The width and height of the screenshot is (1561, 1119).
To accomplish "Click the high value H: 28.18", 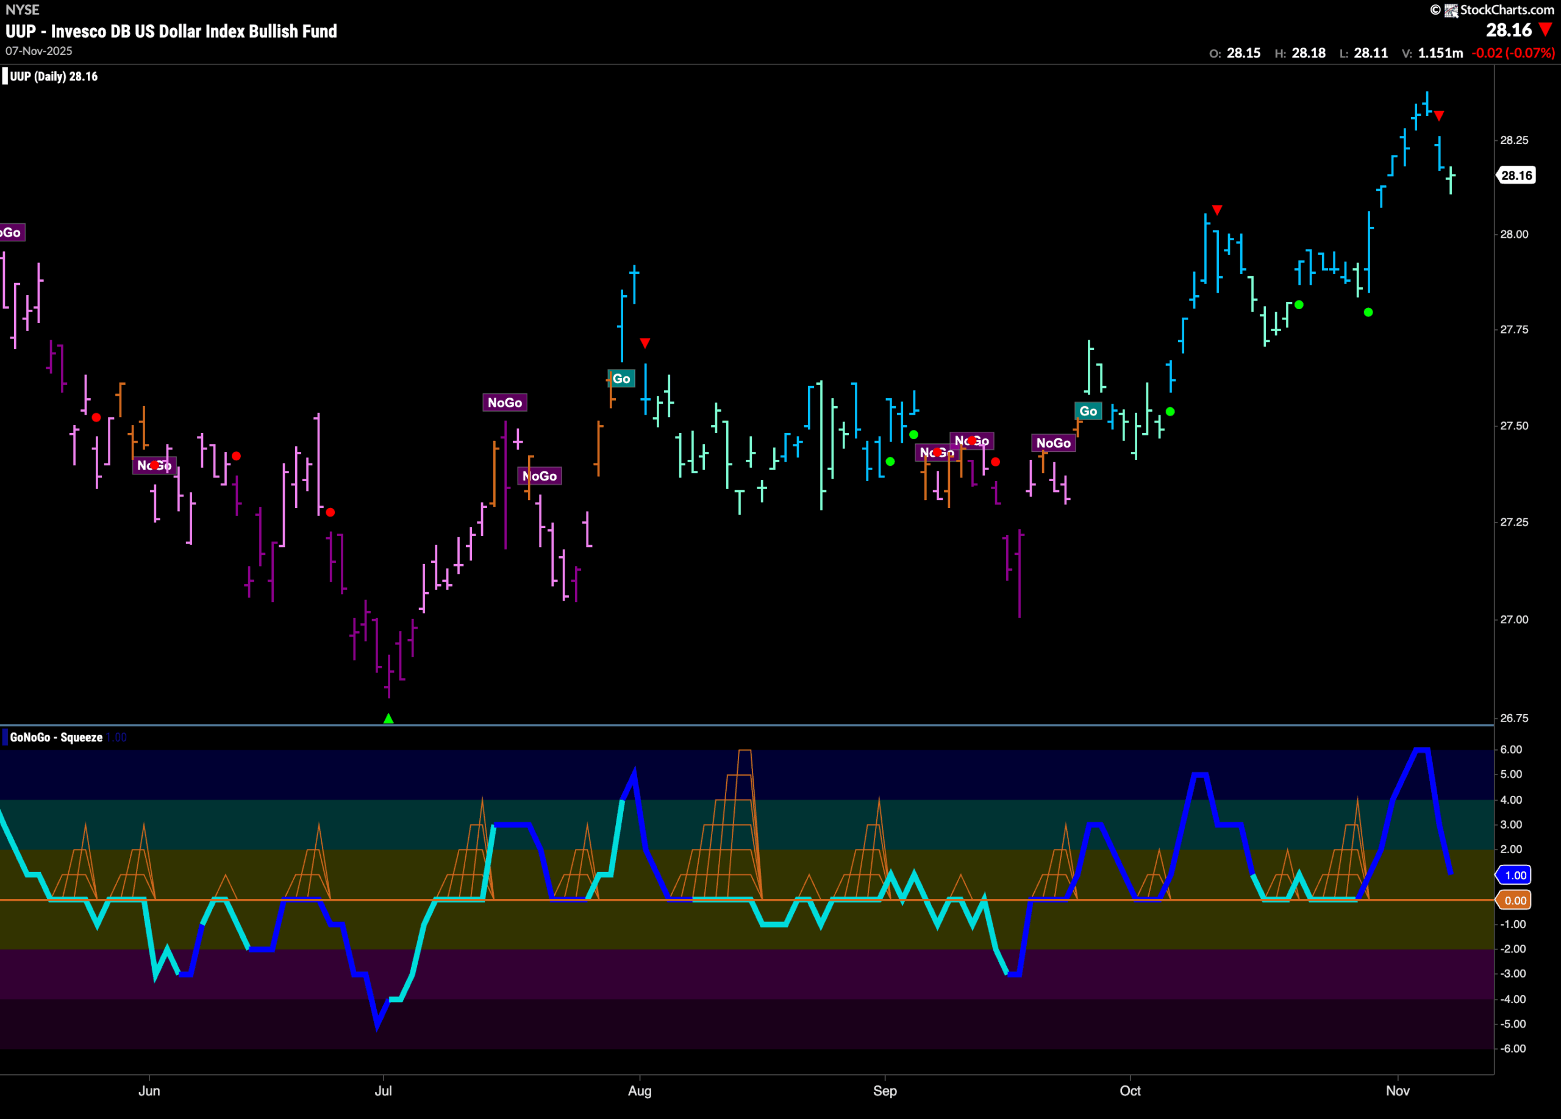I will pos(1300,53).
